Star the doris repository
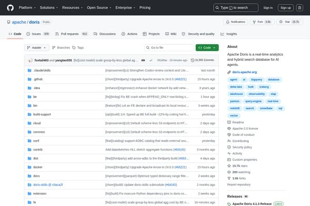 pos(290,22)
